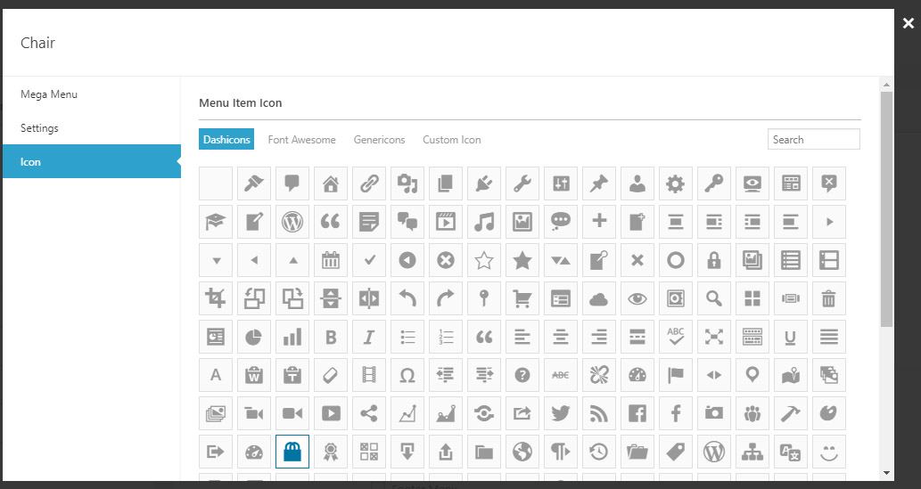
Task: Click the scrollbar down arrow
Action: 886,472
